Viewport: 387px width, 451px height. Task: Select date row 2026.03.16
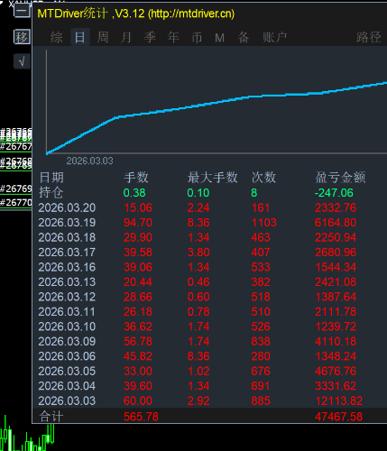(x=67, y=267)
